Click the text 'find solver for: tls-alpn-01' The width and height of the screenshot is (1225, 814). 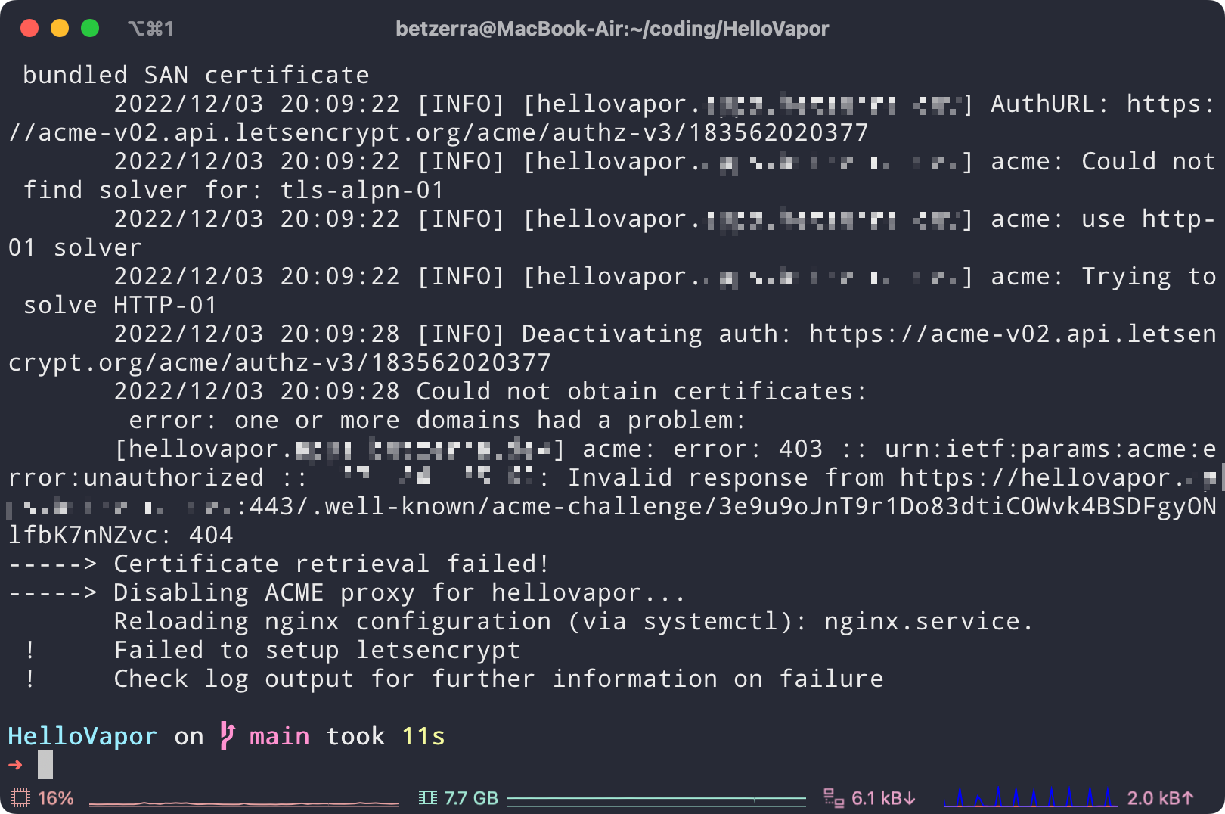click(234, 190)
